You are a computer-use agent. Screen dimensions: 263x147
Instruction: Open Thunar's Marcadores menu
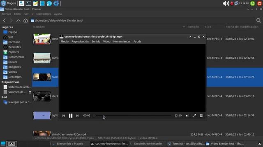point(44,14)
